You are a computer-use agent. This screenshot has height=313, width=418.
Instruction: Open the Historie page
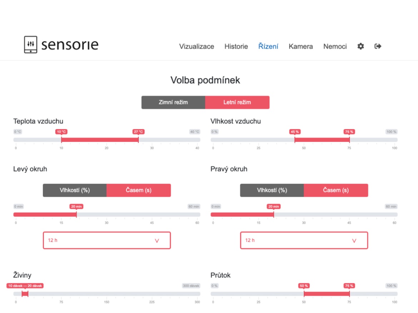pyautogui.click(x=236, y=46)
